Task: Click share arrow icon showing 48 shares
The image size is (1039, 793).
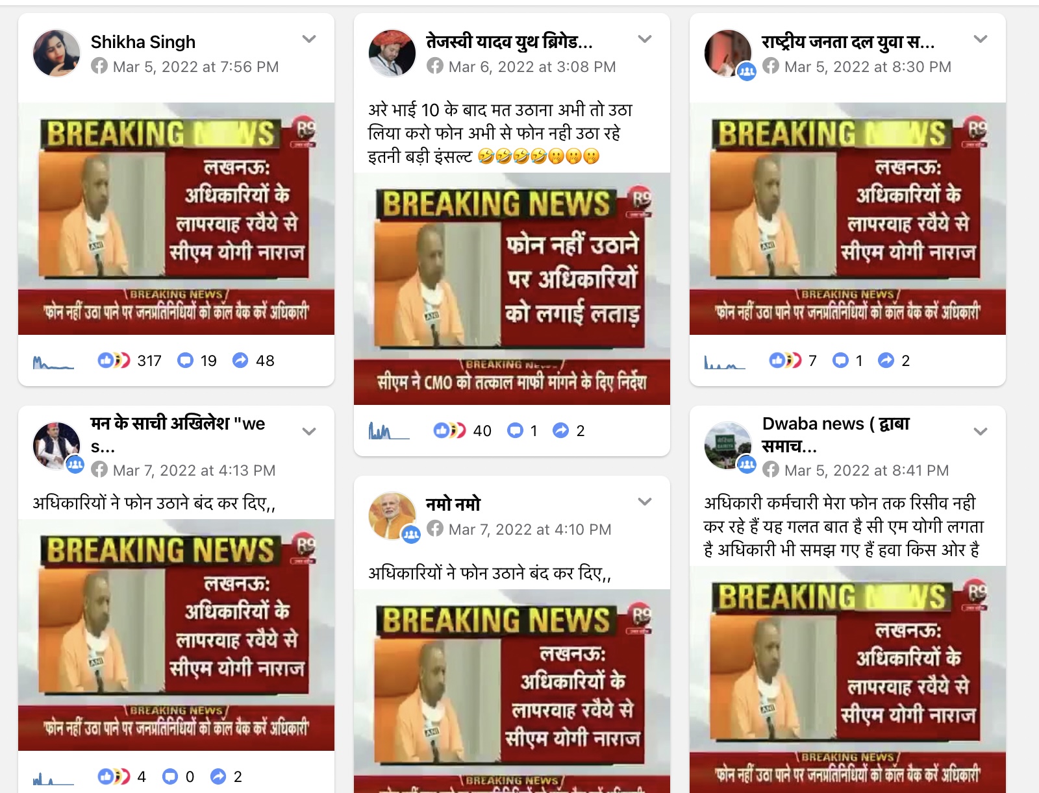Action: (x=240, y=360)
